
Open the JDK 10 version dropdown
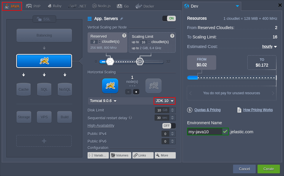point(165,101)
